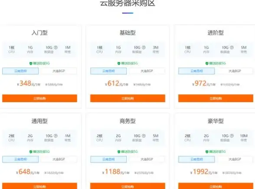Click the help icon beside 10G in 入门型 card

pyautogui.click(x=56, y=48)
